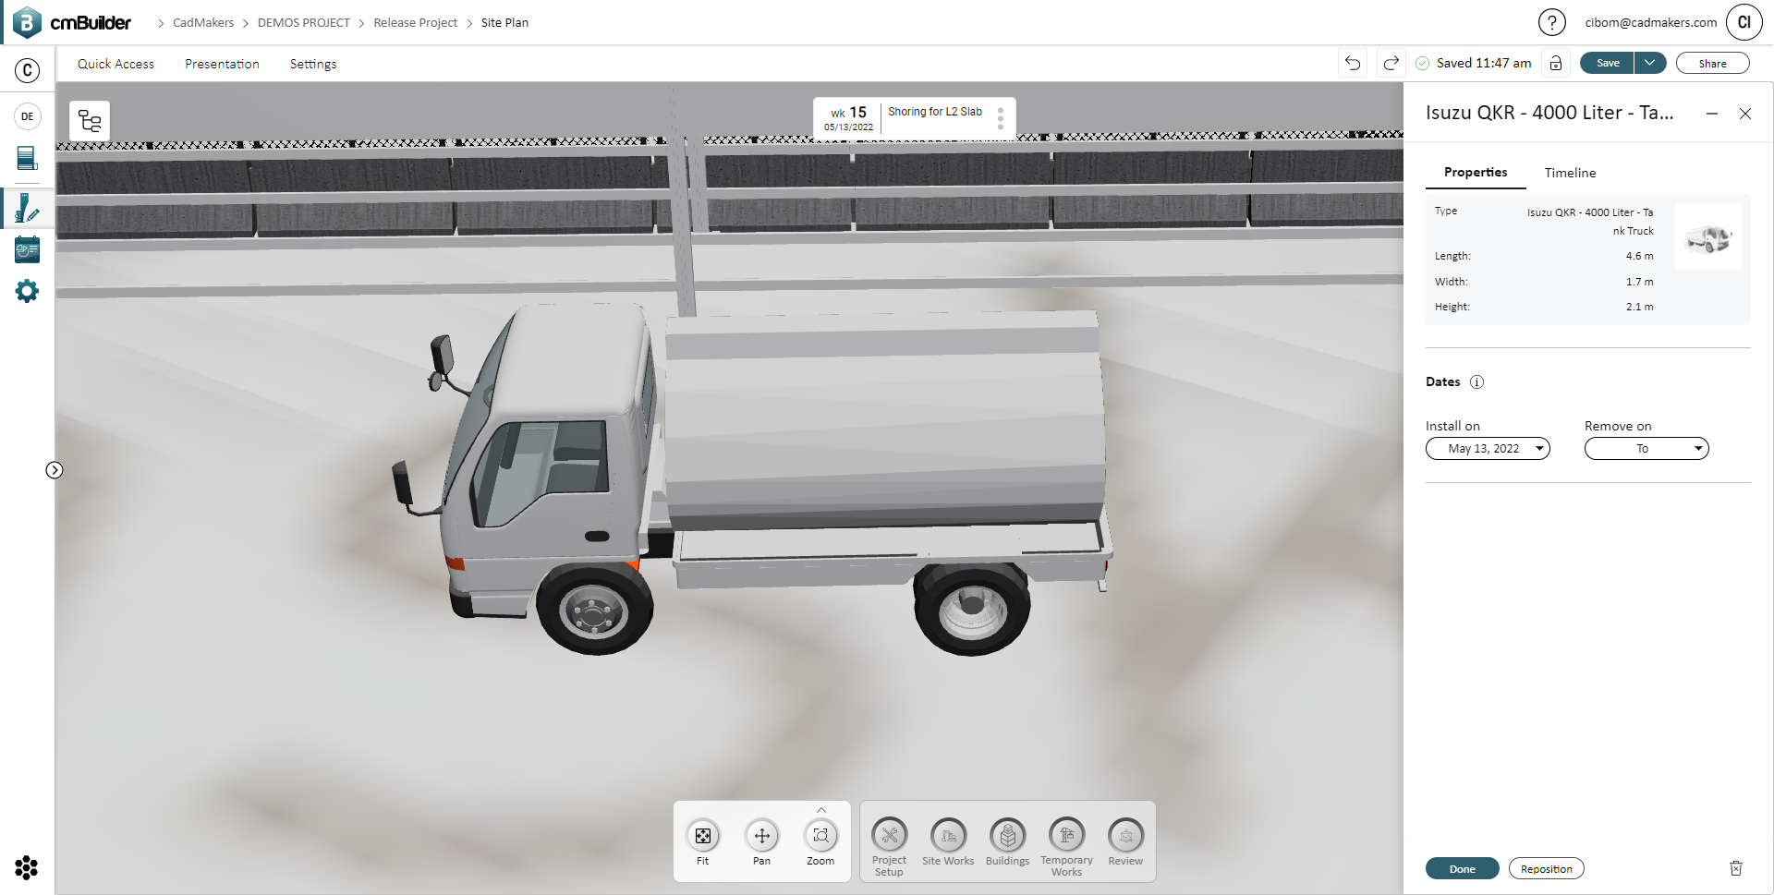Open the Remove on date dropdown
The image size is (1774, 895).
coord(1646,449)
